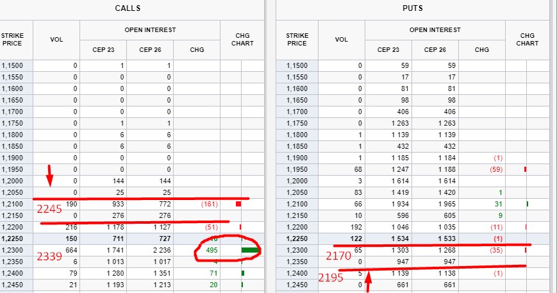Image resolution: width=557 pixels, height=293 pixels.
Task: Click puts CEP 23 column header
Action: [x=388, y=50]
